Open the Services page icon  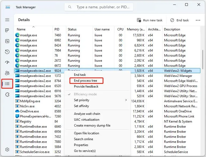7,94
